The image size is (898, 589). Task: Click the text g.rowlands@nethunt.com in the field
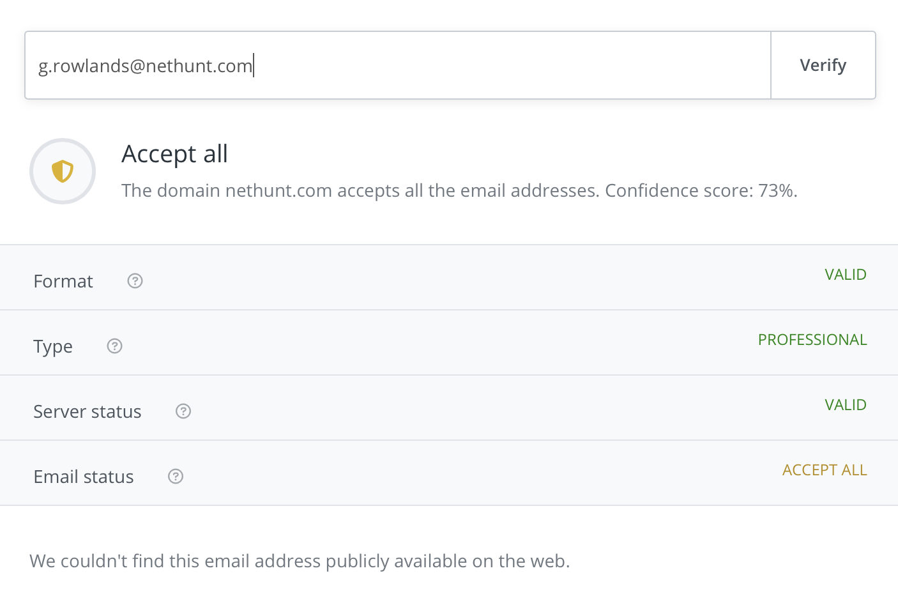(x=145, y=66)
